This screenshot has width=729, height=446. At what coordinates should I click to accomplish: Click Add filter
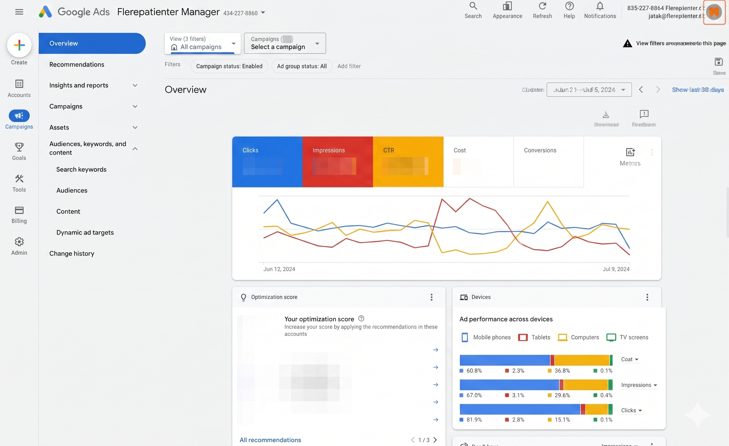coord(349,66)
